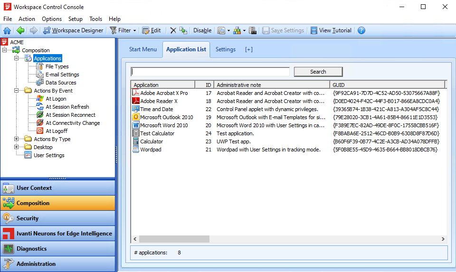
Task: Open the Filter dropdown arrow
Action: point(134,30)
